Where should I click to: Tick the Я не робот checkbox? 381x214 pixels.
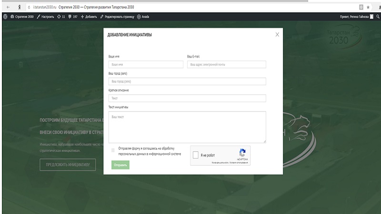click(x=196, y=155)
